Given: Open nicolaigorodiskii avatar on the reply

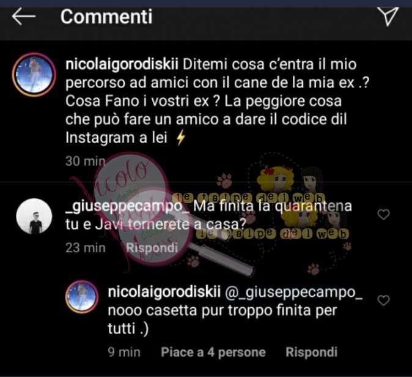Looking at the screenshot, I should pos(82,297).
